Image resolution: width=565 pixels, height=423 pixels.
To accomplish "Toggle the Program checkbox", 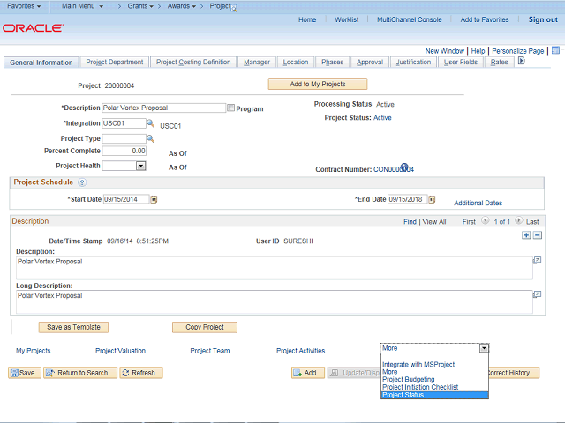I will click(x=231, y=108).
